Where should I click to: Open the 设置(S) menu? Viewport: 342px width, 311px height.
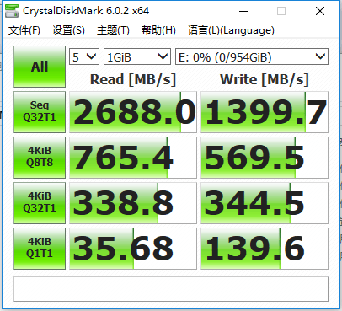coord(68,30)
